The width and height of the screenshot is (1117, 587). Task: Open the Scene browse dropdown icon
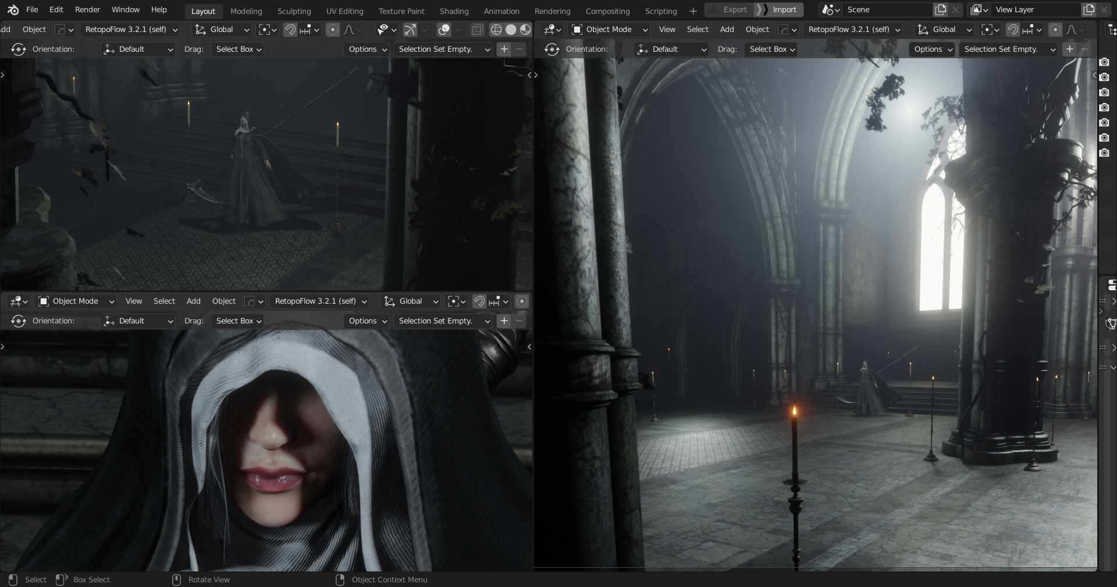pos(831,10)
